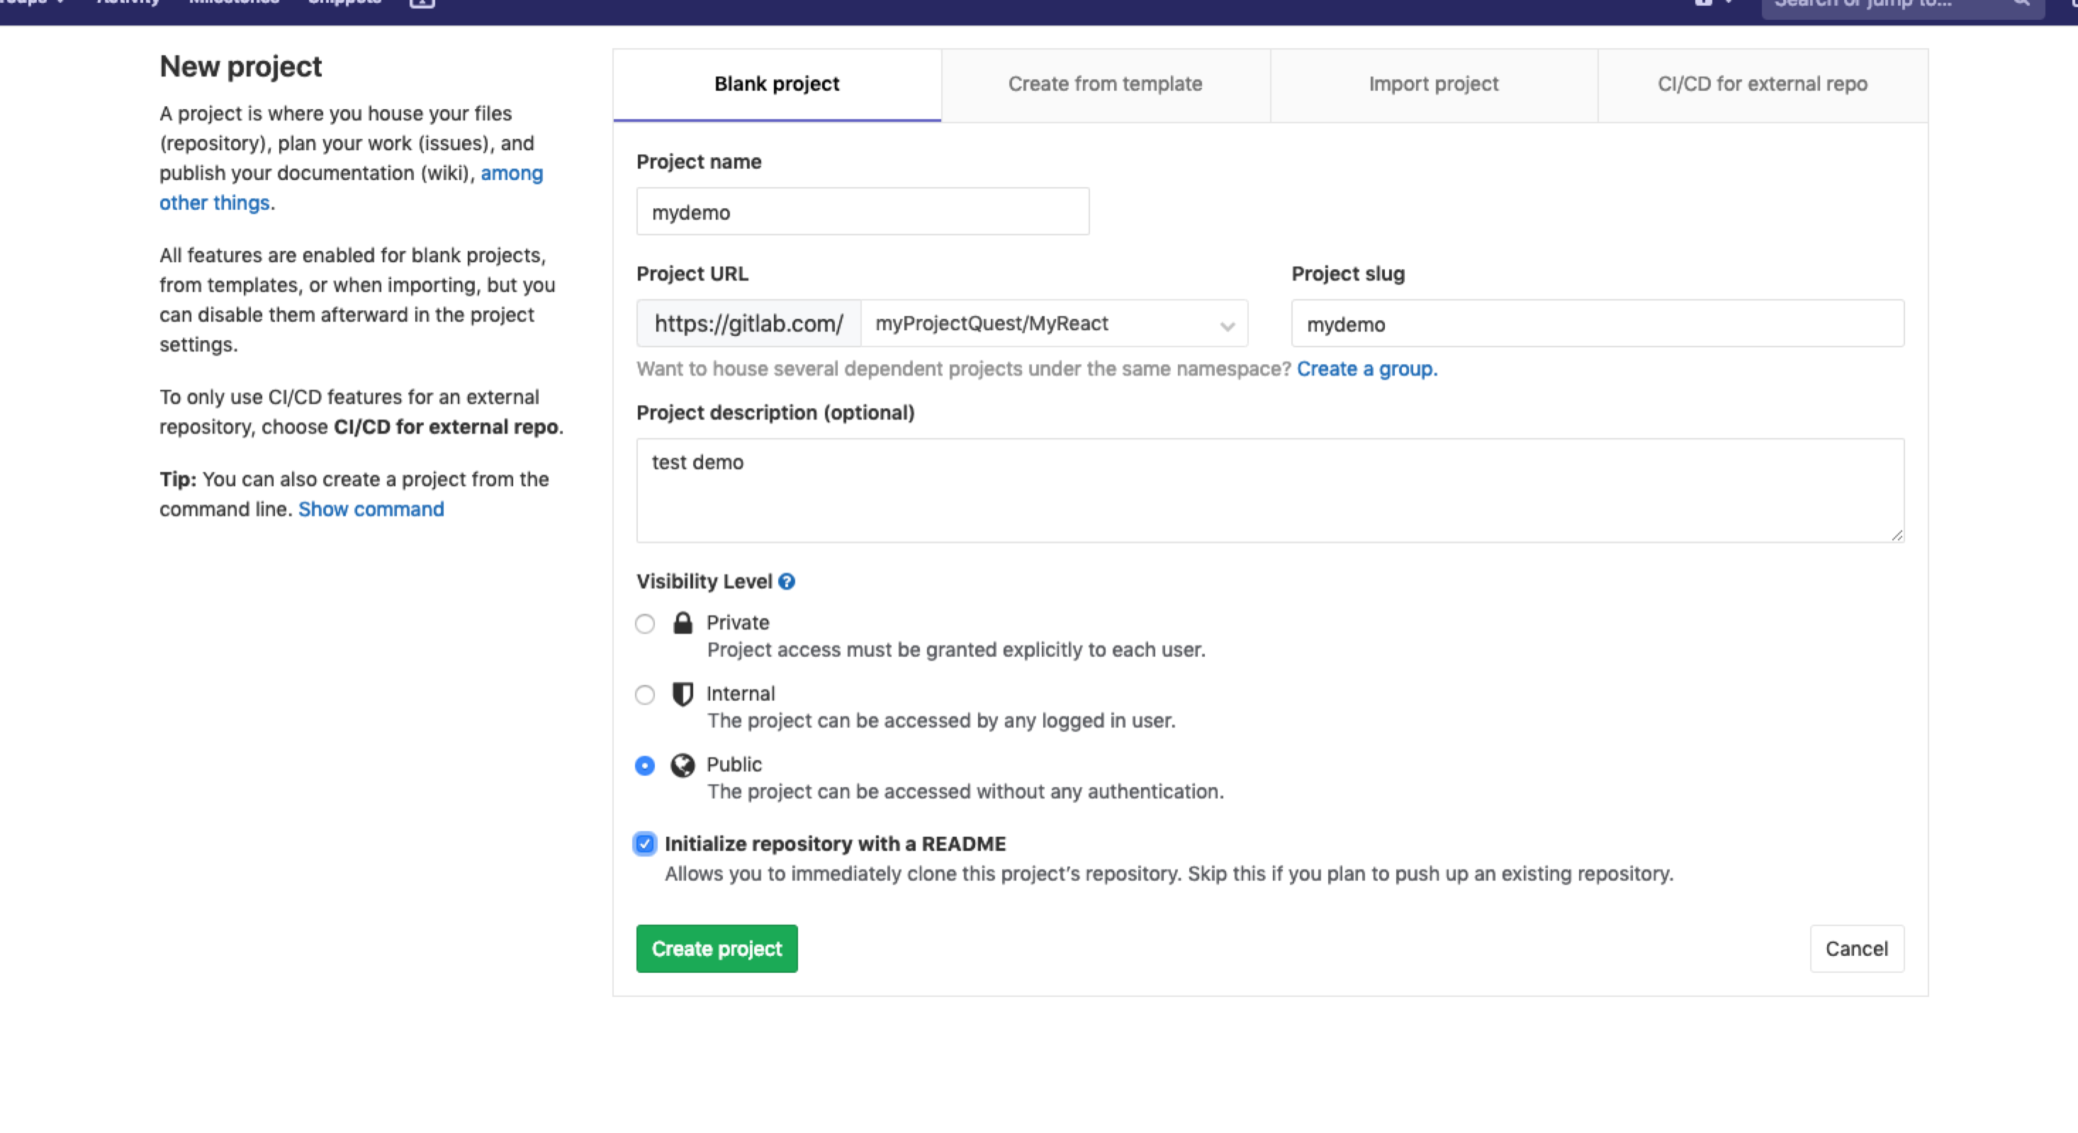Click the Cancel button

tap(1856, 949)
